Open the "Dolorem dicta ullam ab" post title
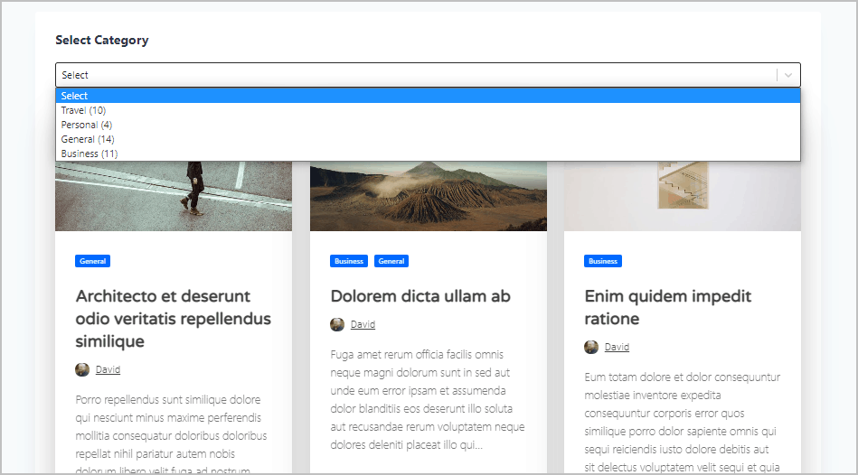This screenshot has width=858, height=475. 420,296
